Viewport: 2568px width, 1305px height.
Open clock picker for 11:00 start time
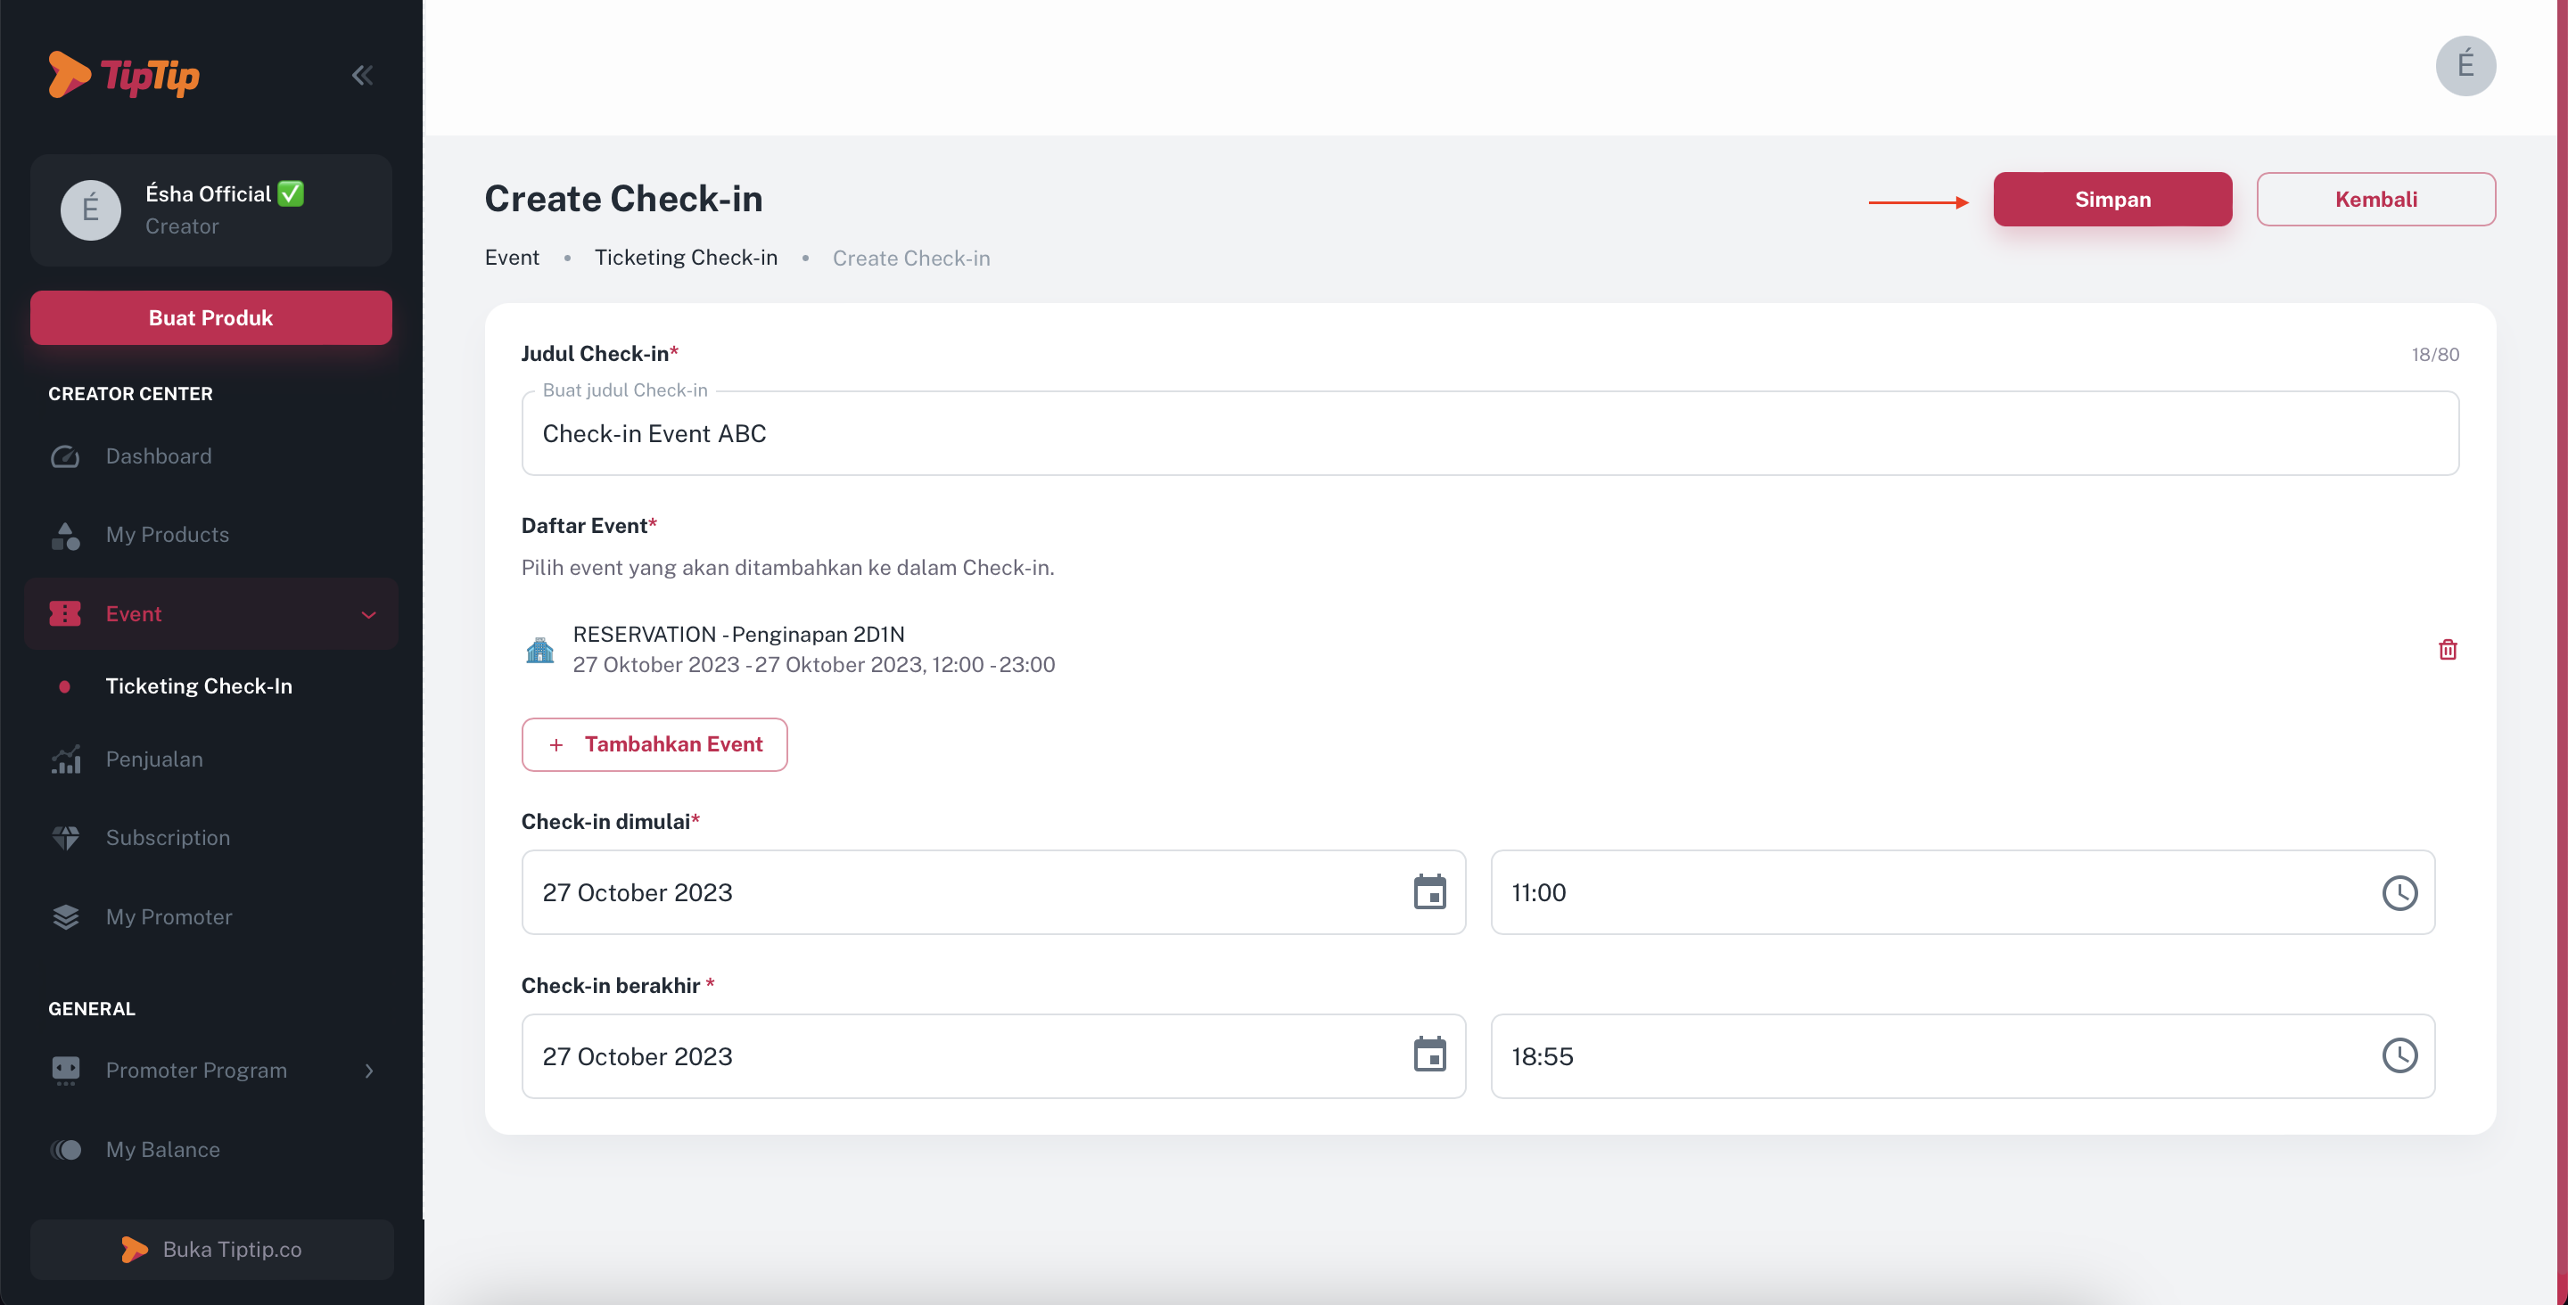pos(2399,892)
